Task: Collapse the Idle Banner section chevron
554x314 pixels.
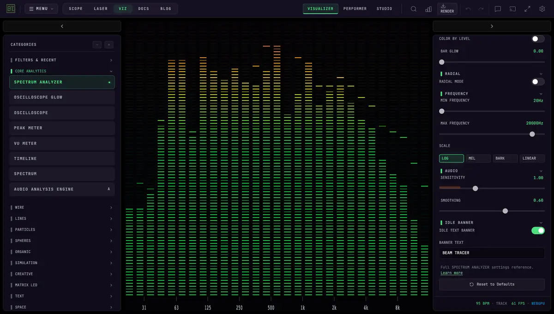Action: tap(541, 223)
